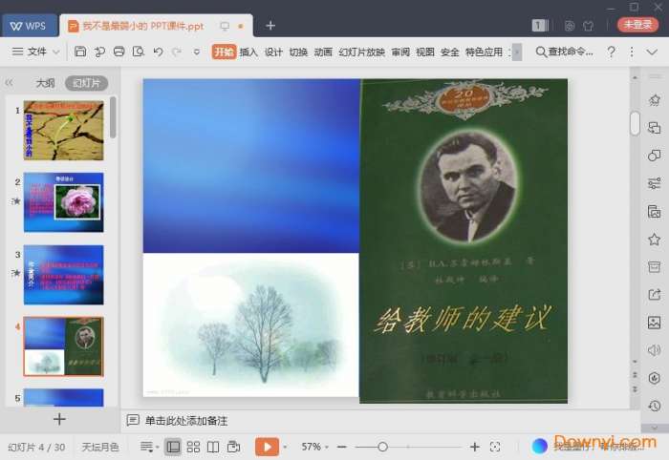The image size is (669, 460).
Task: Open the picture icon in right sidebar
Action: pos(654,322)
